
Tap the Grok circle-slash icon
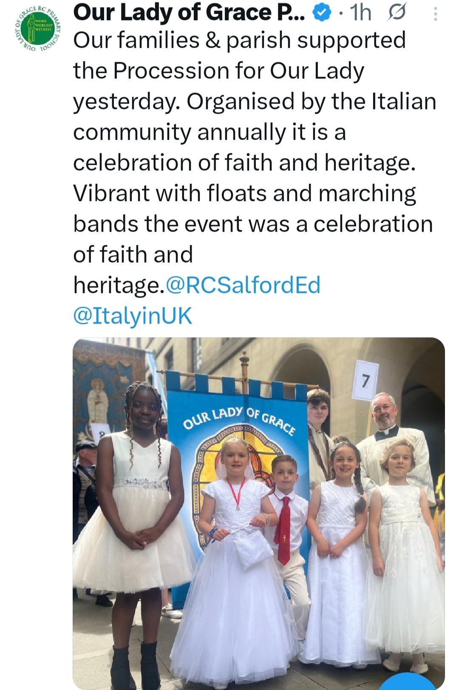397,14
